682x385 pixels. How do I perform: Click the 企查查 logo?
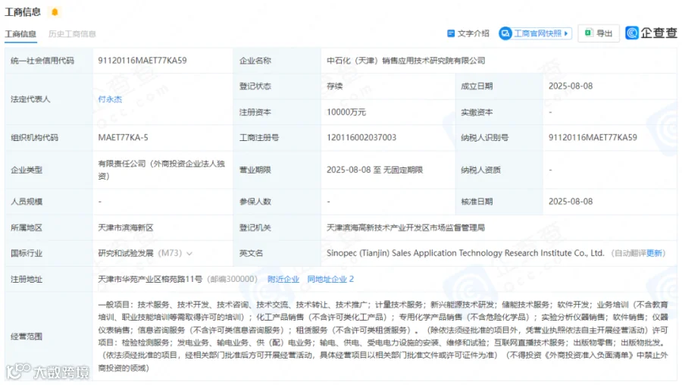651,33
